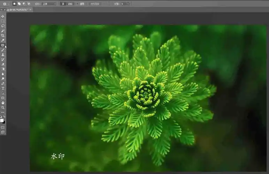The height and width of the screenshot is (174, 269).
Task: Click the 源 source button
Action: [x=63, y=4]
